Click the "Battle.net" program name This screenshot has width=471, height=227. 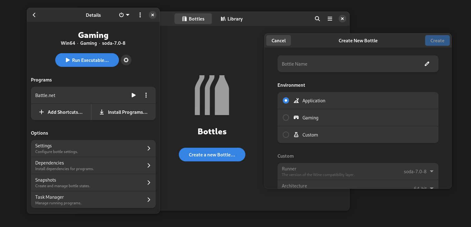click(45, 95)
